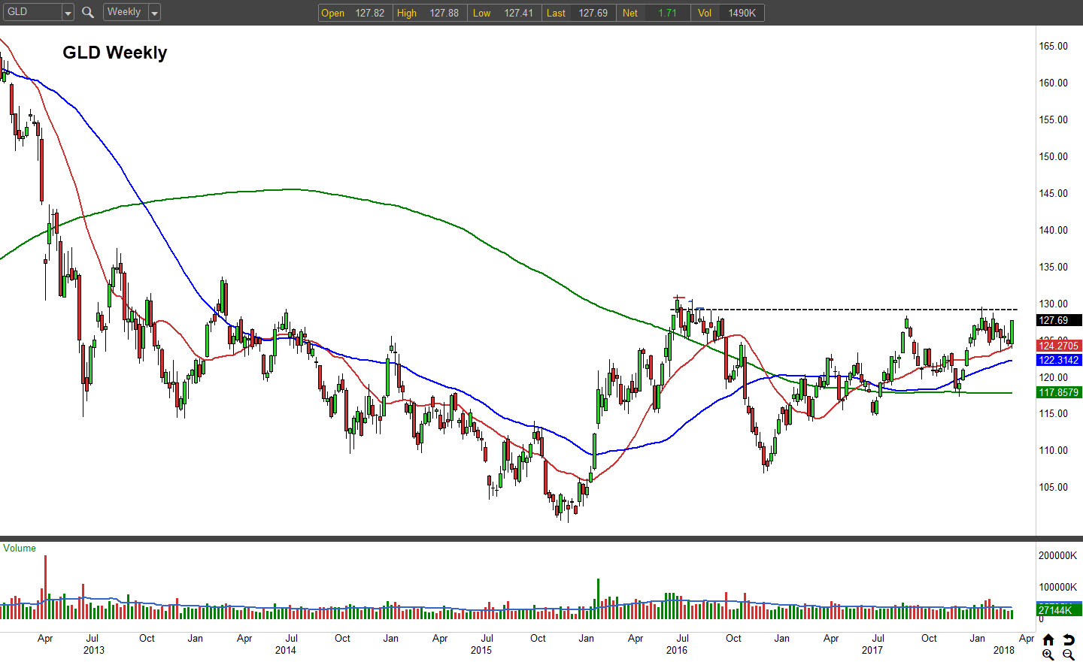This screenshot has height=662, width=1083.
Task: Click the 110.00 price axis label
Action: click(x=1054, y=450)
